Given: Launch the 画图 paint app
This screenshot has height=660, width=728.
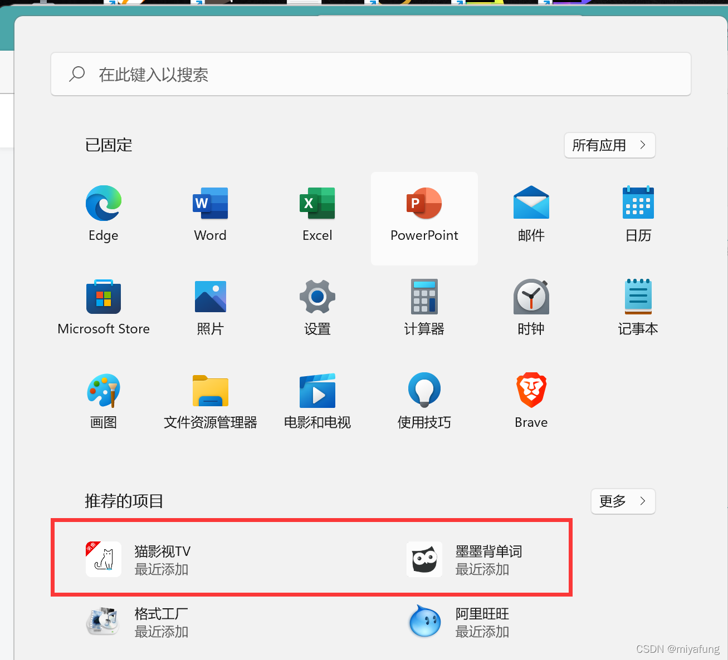Looking at the screenshot, I should point(104,391).
